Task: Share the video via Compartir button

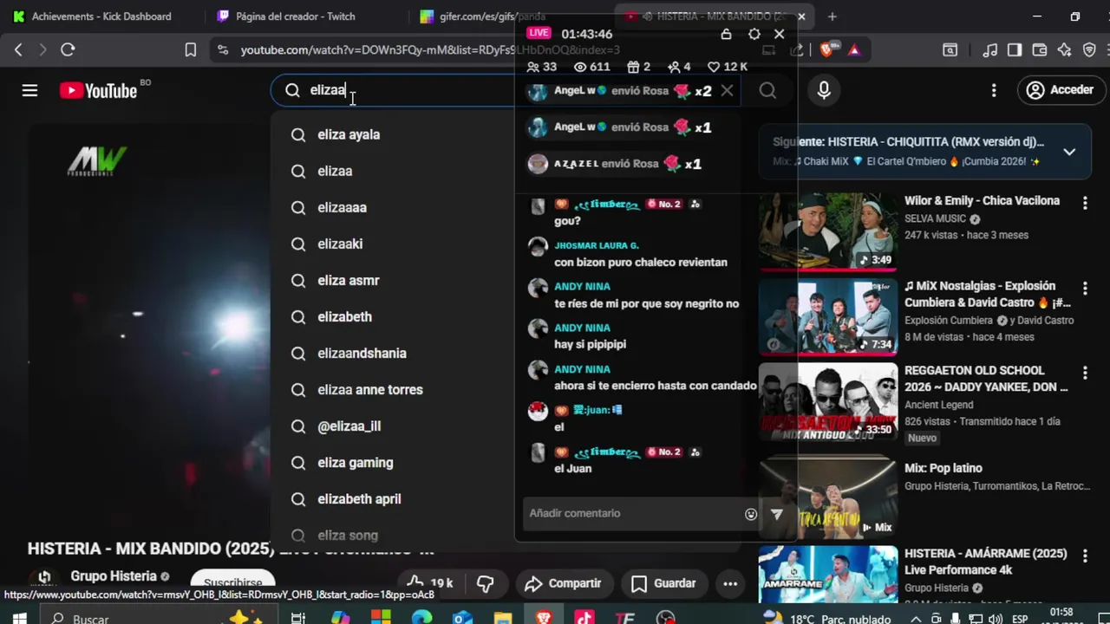Action: (x=563, y=583)
